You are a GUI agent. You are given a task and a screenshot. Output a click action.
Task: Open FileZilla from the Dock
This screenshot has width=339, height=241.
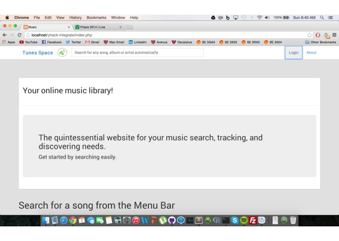253,220
